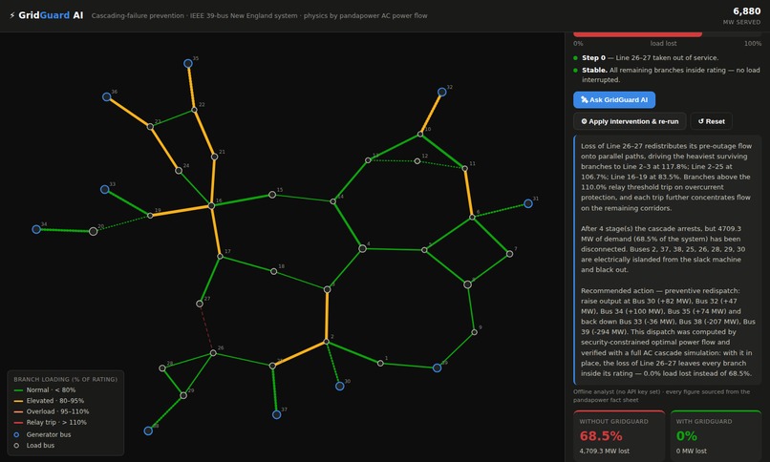Click load bus 6 node
The image size is (770, 462).
(x=472, y=217)
